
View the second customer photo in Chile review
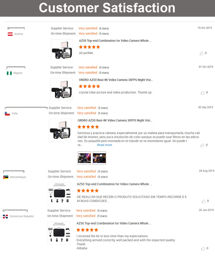tap(99, 158)
